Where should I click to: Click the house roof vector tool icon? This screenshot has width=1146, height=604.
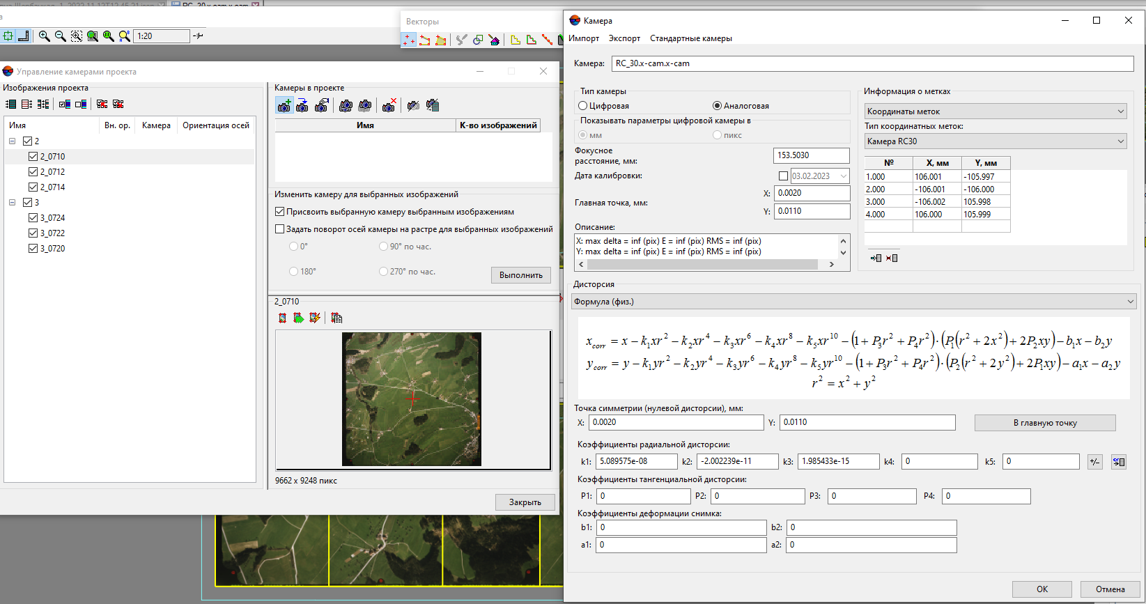click(494, 40)
